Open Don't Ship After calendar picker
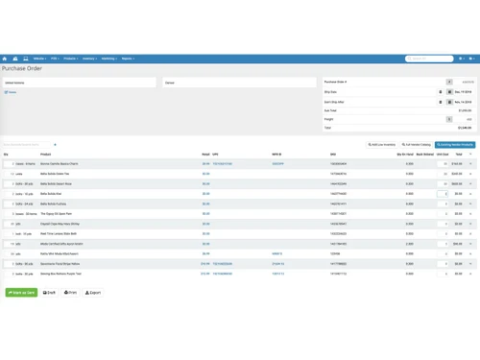This screenshot has height=360, width=480. pos(449,102)
